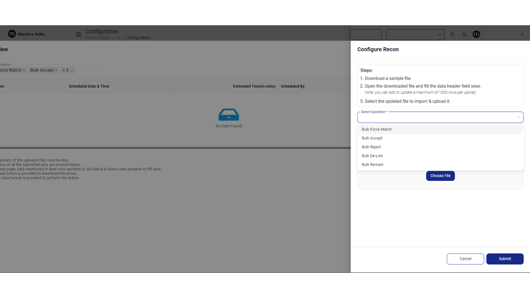Viewport: 530px width, 298px height.
Task: Pick the Bulk Reject operation
Action: click(x=371, y=147)
